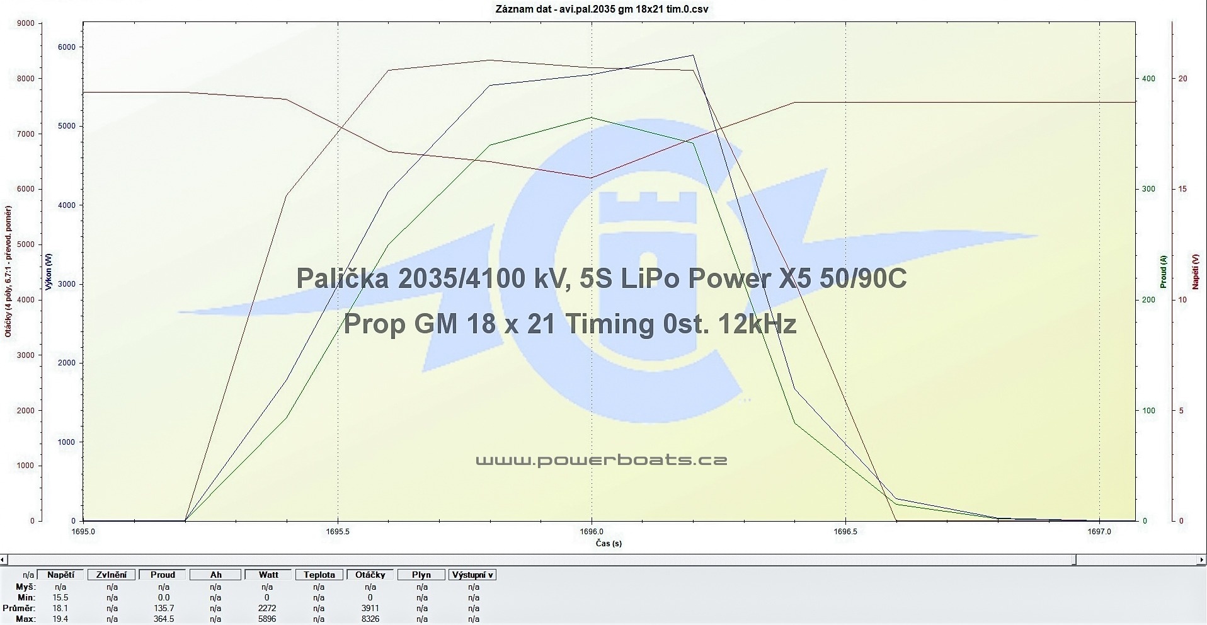
Task: Click the 6000 power axis tick label
Action: point(67,47)
